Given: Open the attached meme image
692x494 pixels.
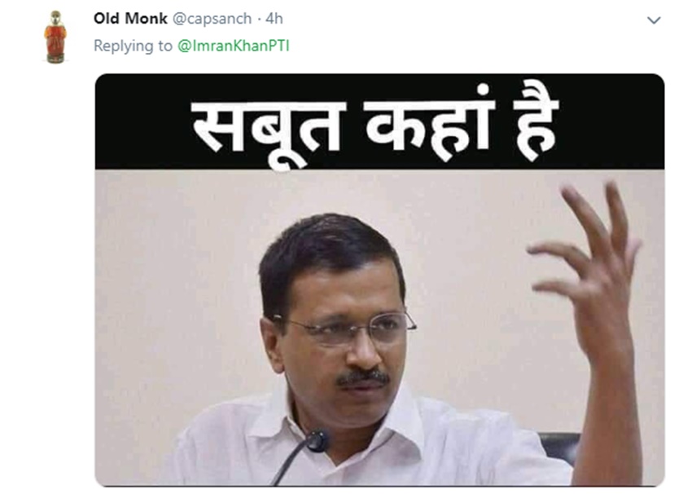Looking at the screenshot, I should pos(379,280).
